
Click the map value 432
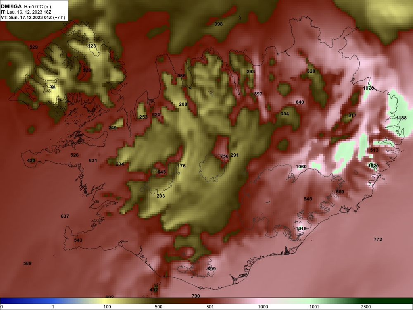154,290
